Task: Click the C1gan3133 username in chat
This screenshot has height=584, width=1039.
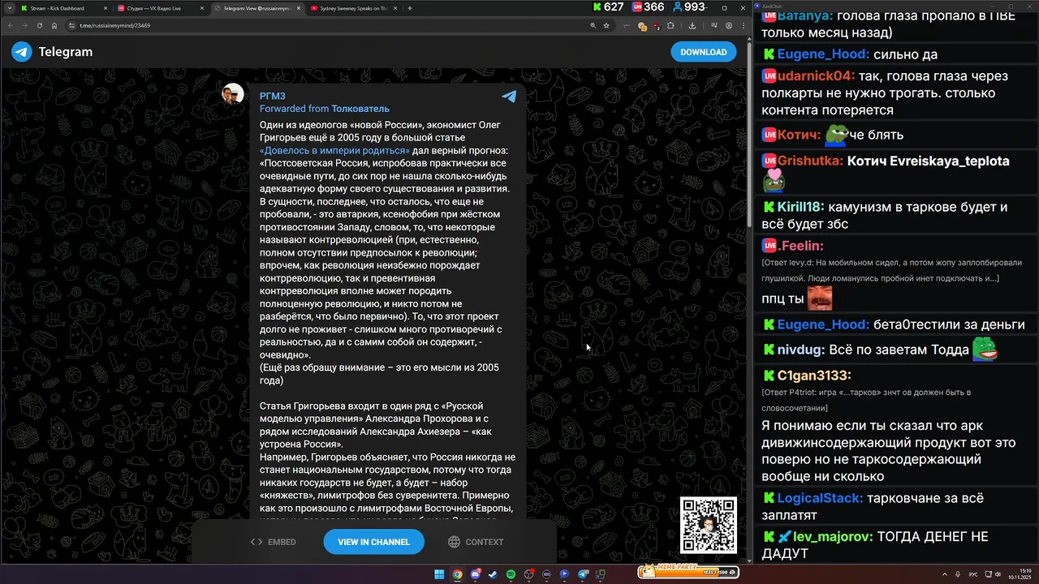Action: tap(813, 376)
